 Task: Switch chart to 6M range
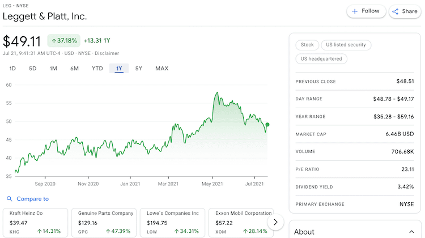click(74, 69)
